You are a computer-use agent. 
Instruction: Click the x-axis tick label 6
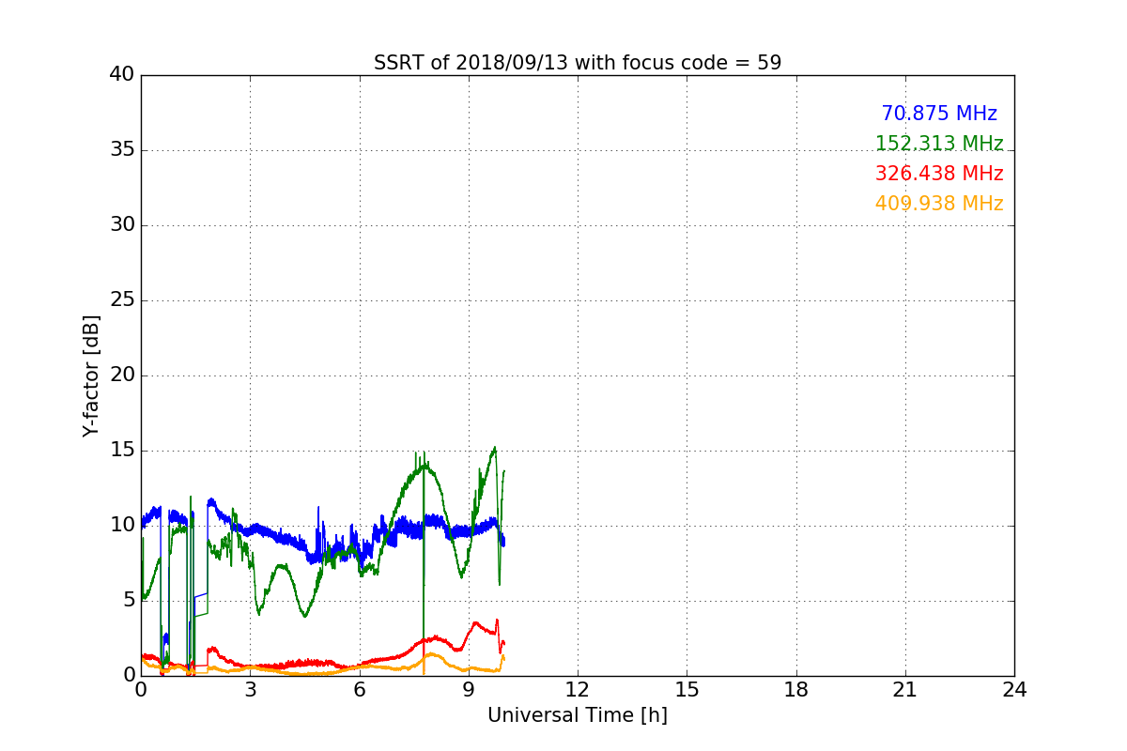(359, 690)
